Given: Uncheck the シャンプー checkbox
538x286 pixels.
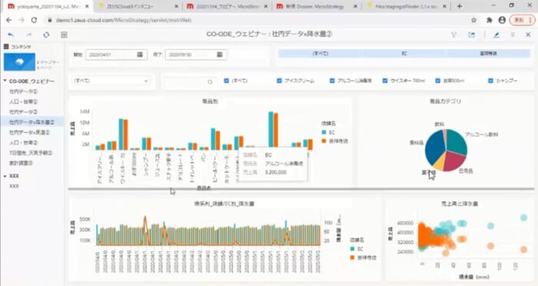Looking at the screenshot, I should coord(490,81).
